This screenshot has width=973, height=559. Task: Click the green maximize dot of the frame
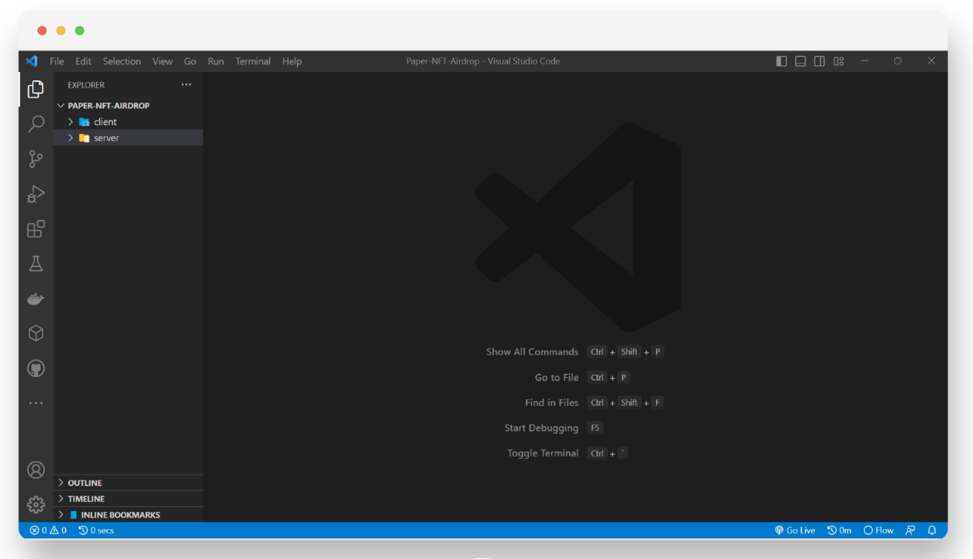[x=79, y=31]
